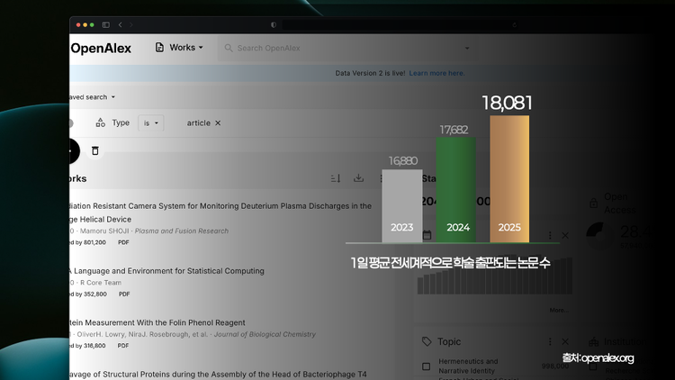675x380 pixels.
Task: Click the Open Access lock icon
Action: click(594, 203)
